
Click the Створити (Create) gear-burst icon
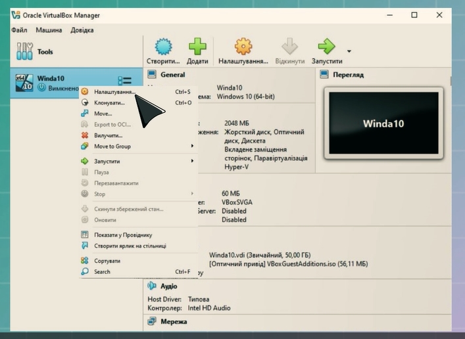click(x=163, y=47)
